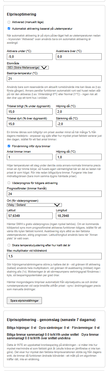Enable the Aktiverad (manuellt läge) checkbox
The width and height of the screenshot is (110, 371).
9,22
